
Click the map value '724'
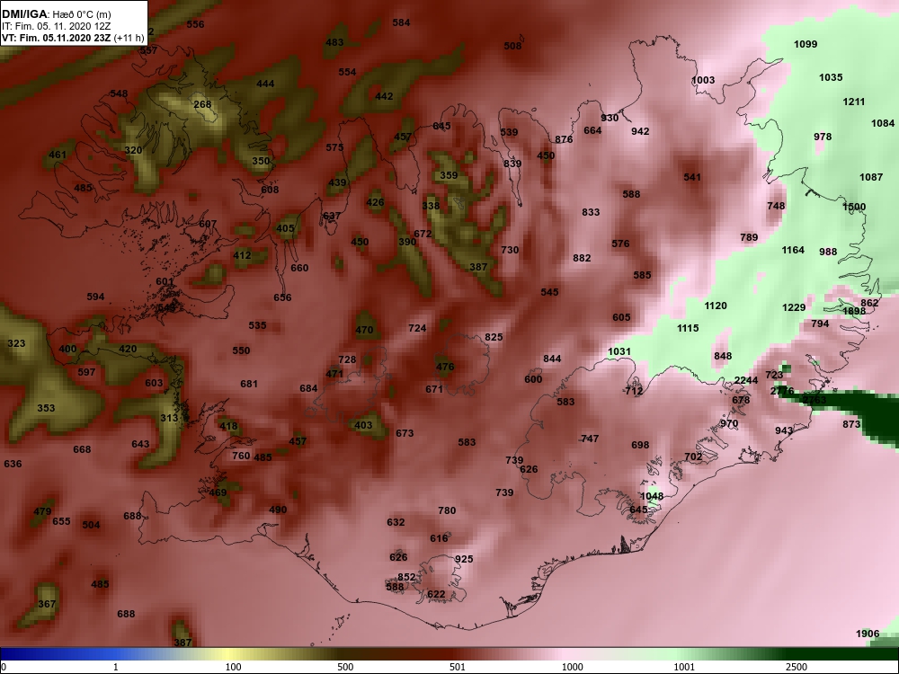click(417, 328)
